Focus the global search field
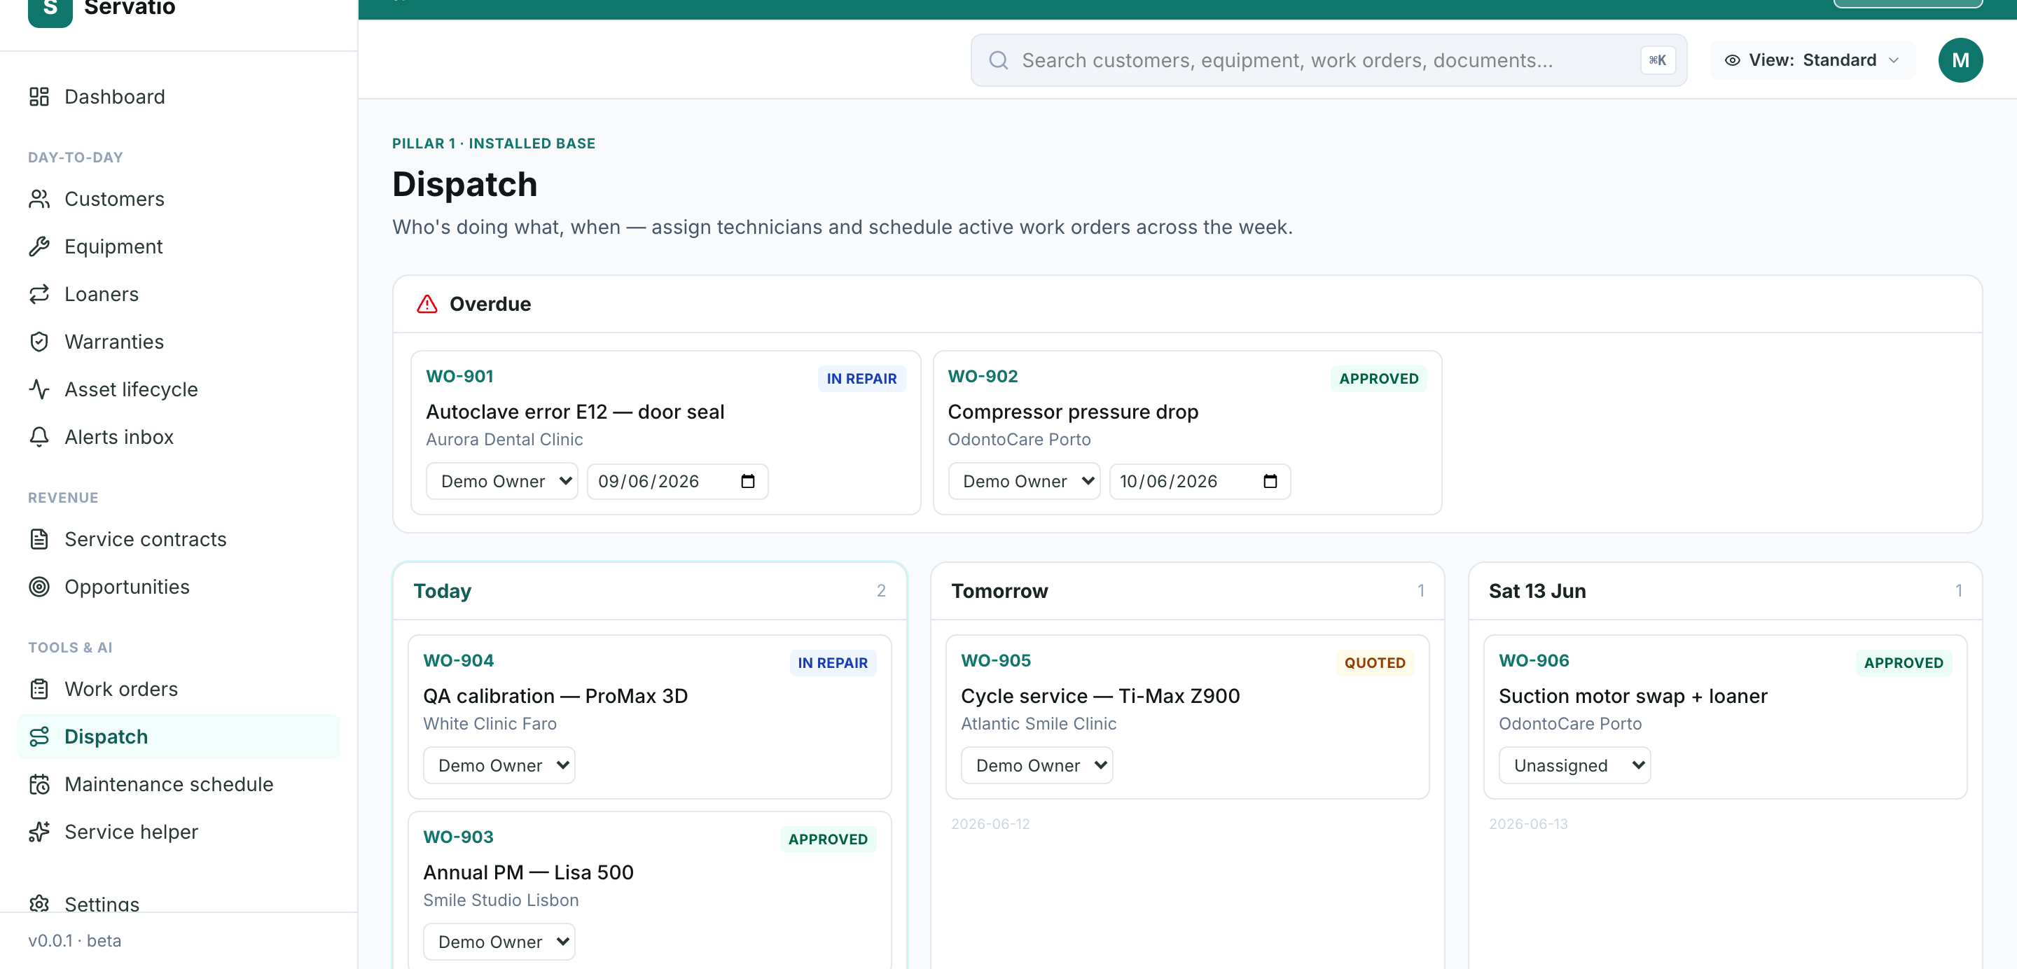 point(1328,60)
